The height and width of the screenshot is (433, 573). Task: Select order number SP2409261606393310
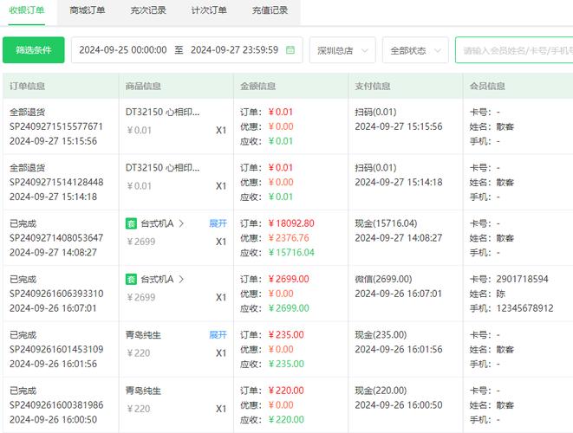[56, 294]
